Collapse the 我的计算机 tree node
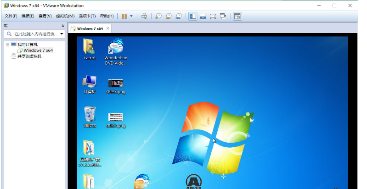 pos(7,44)
